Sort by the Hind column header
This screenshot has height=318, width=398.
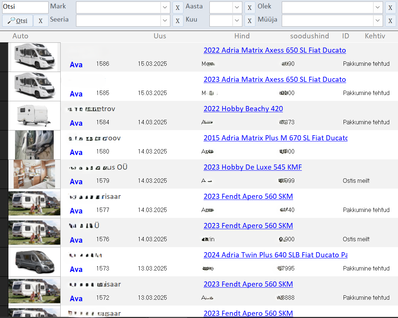(242, 36)
